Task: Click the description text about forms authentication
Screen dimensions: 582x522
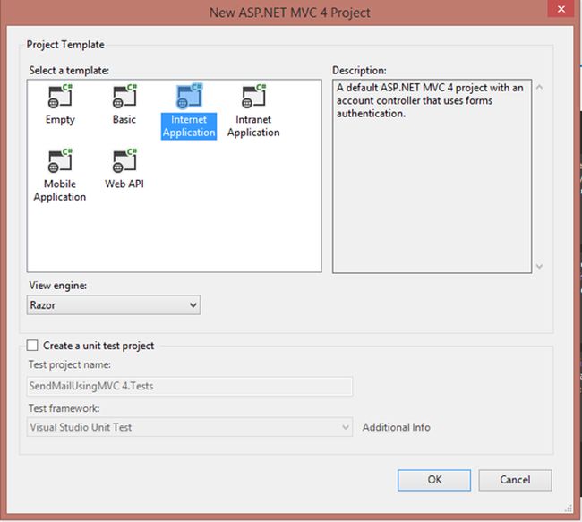Action: [x=430, y=100]
